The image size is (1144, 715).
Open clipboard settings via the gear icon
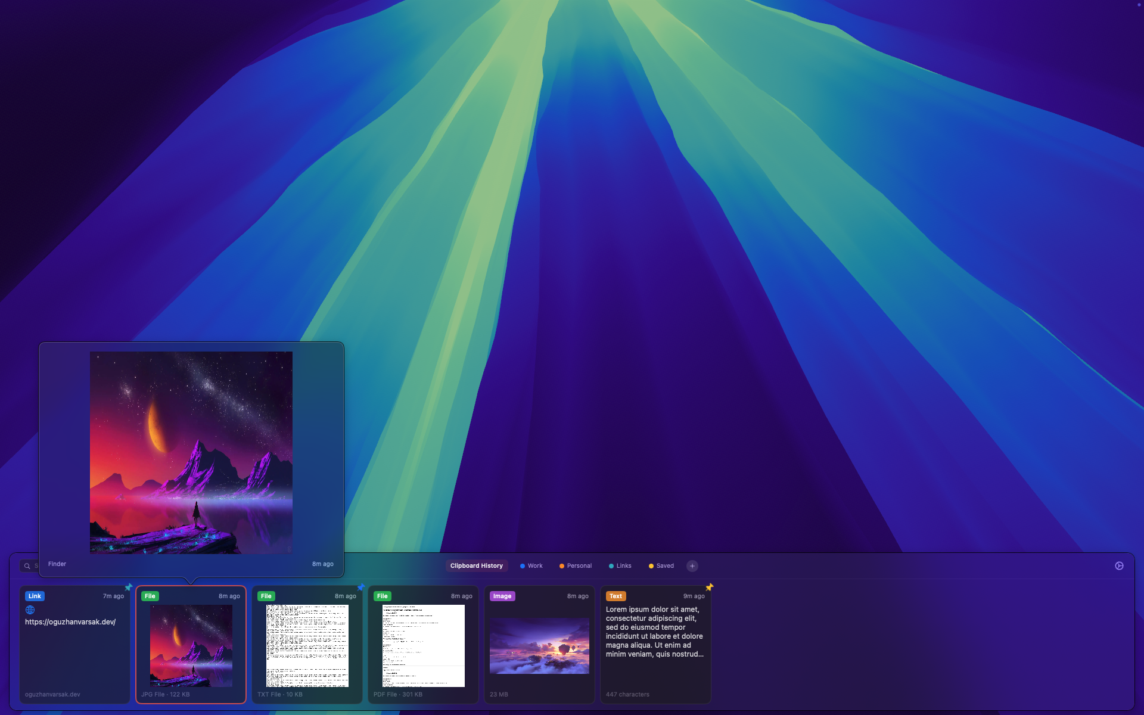1118,565
